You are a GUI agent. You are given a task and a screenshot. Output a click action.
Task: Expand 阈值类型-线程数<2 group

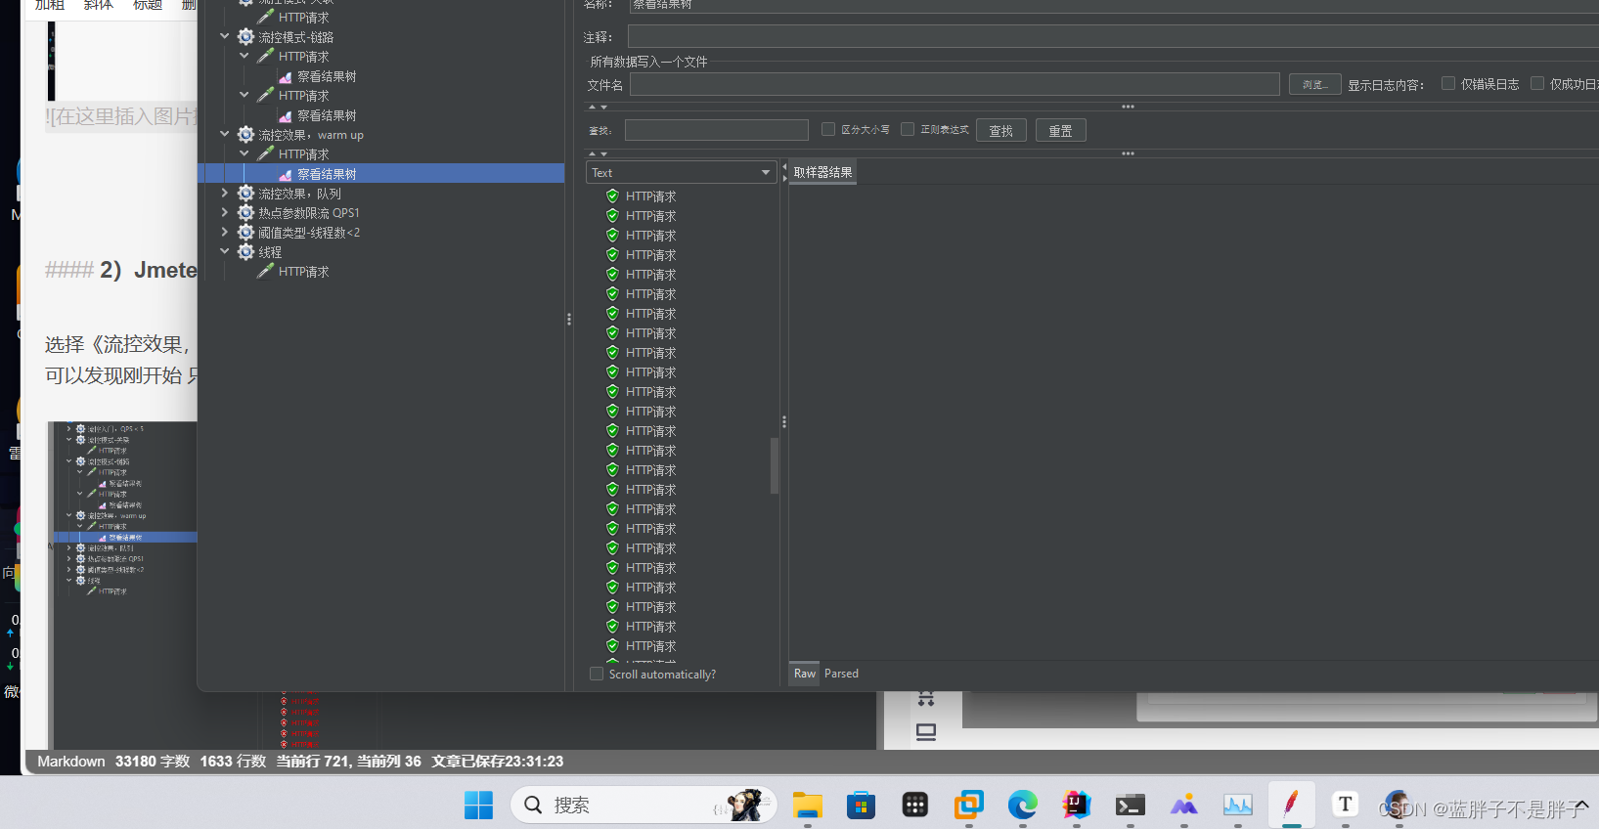coord(225,233)
